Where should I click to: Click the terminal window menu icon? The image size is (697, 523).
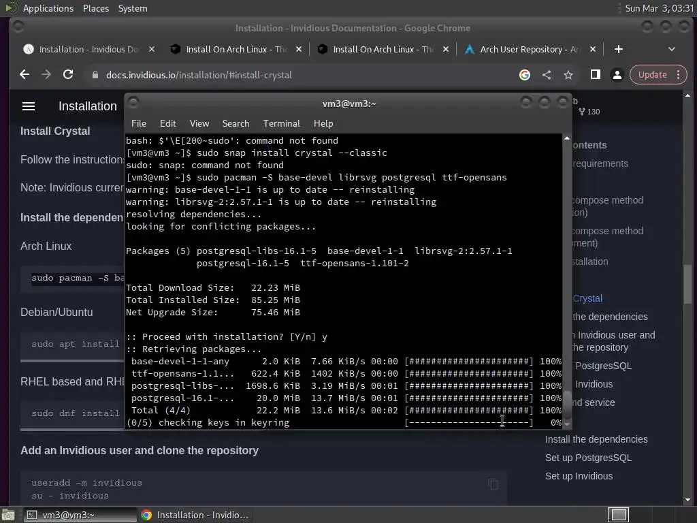tap(133, 103)
